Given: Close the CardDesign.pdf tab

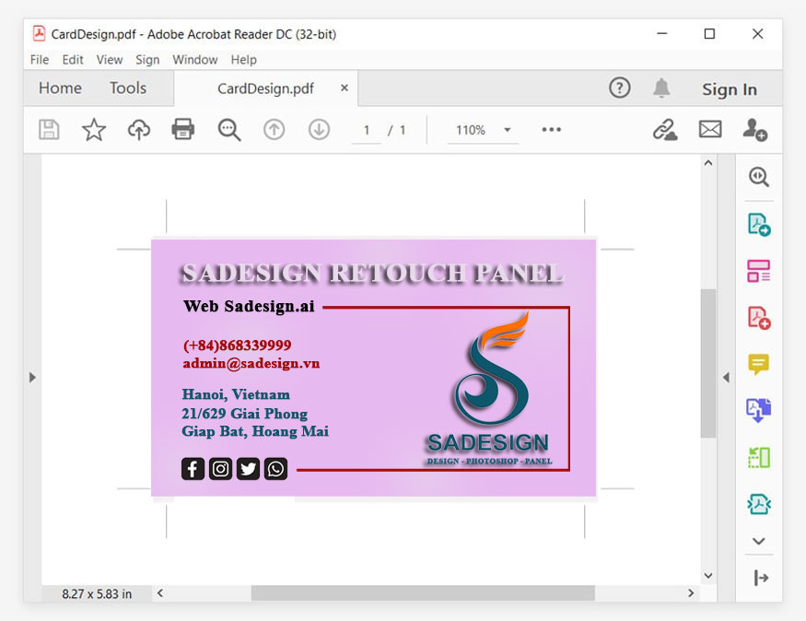Looking at the screenshot, I should (345, 88).
